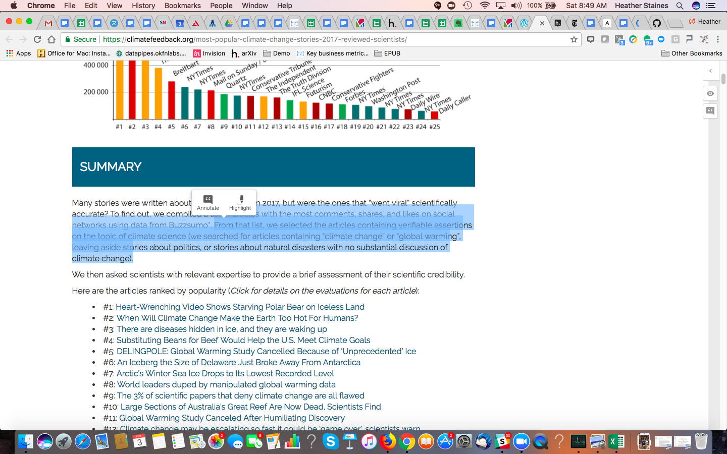Open the Window menu
Screen dimensions: 727x454
(x=254, y=6)
